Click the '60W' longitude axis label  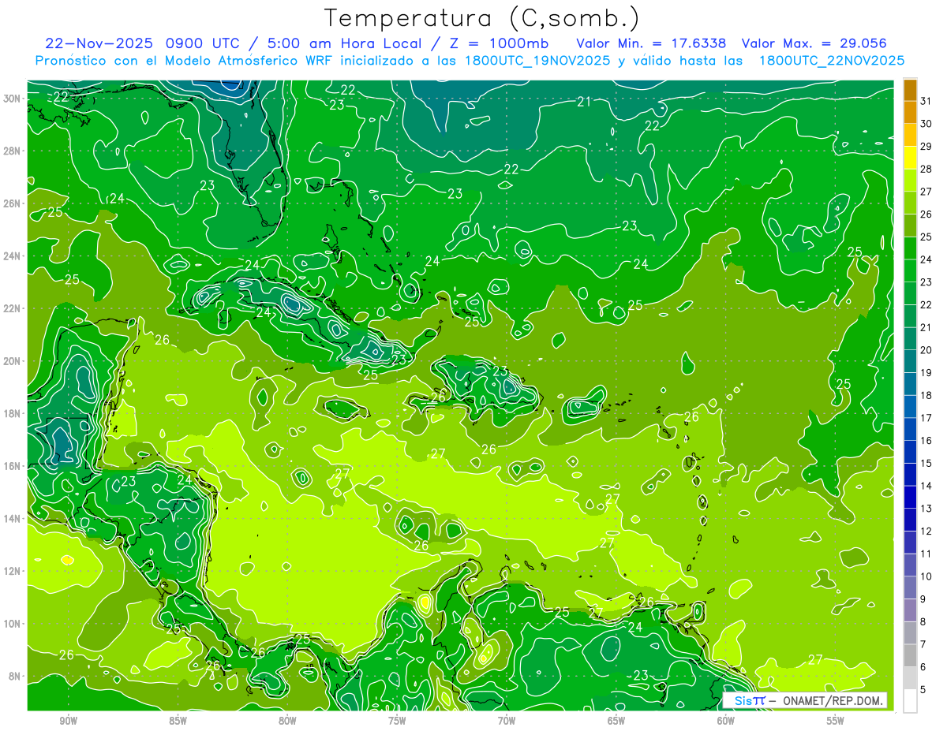726,721
